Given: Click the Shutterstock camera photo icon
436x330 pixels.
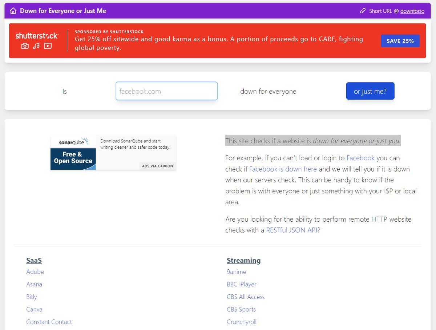Looking at the screenshot, I should [x=25, y=46].
